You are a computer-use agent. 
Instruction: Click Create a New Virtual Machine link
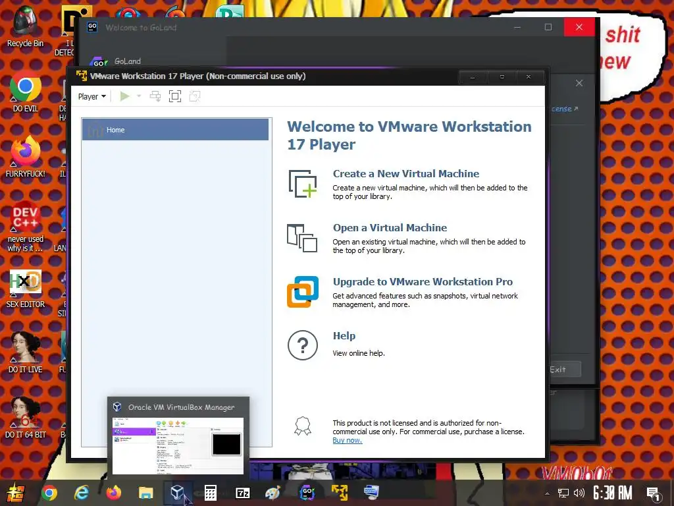tap(405, 173)
